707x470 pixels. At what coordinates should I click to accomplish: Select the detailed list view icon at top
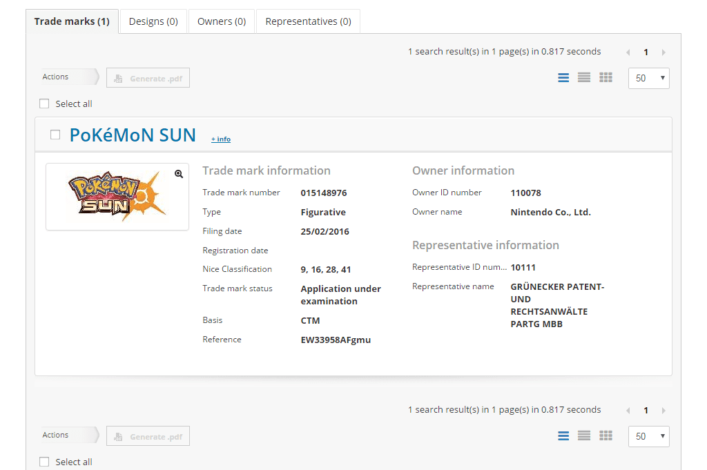point(563,77)
